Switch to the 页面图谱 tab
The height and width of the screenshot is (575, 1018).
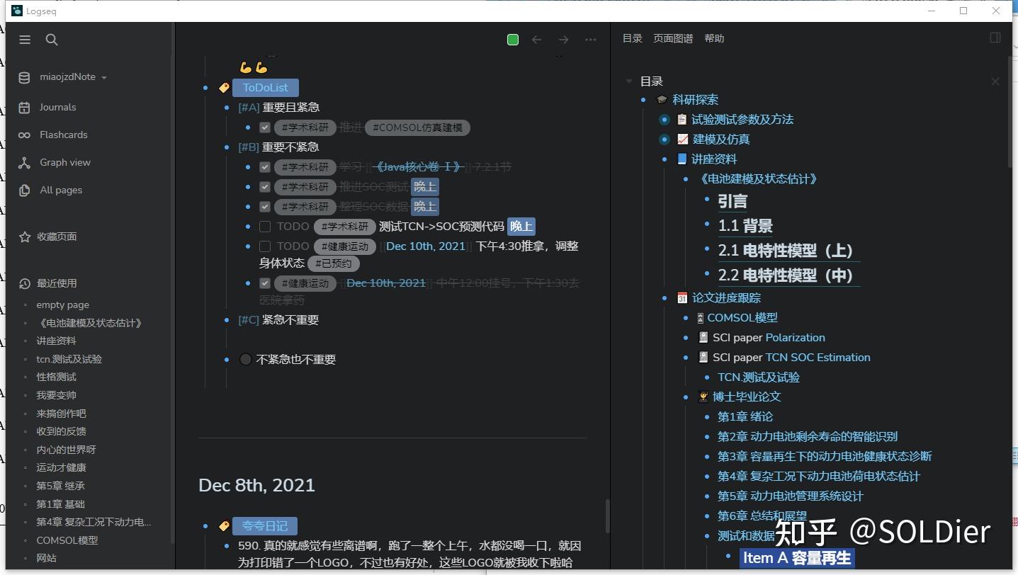pos(672,38)
